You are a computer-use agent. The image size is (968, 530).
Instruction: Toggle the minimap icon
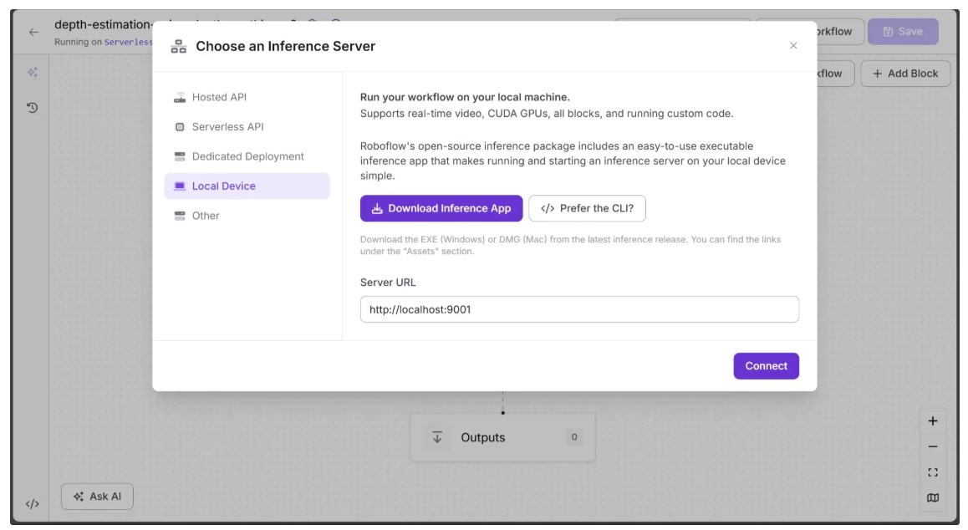tap(933, 498)
